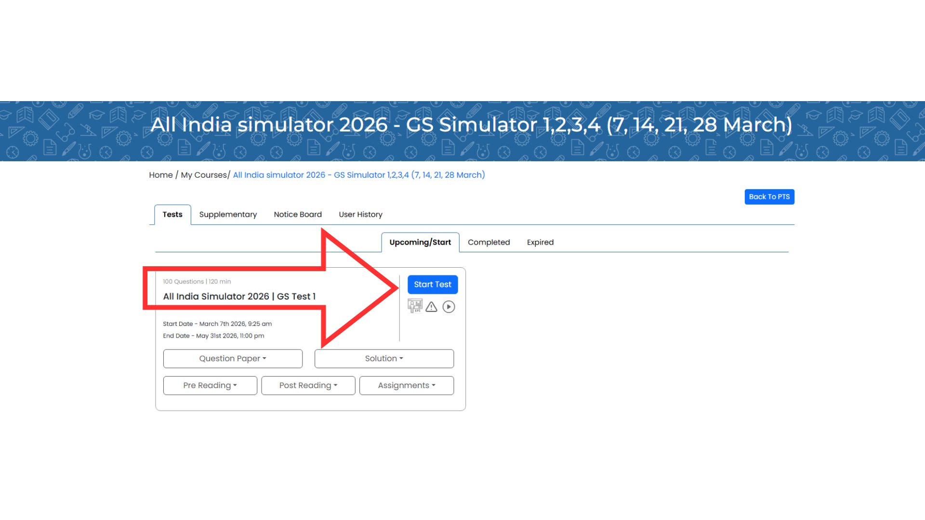Open My Courses breadcrumb link
Screen dimensions: 925x520
coord(204,175)
